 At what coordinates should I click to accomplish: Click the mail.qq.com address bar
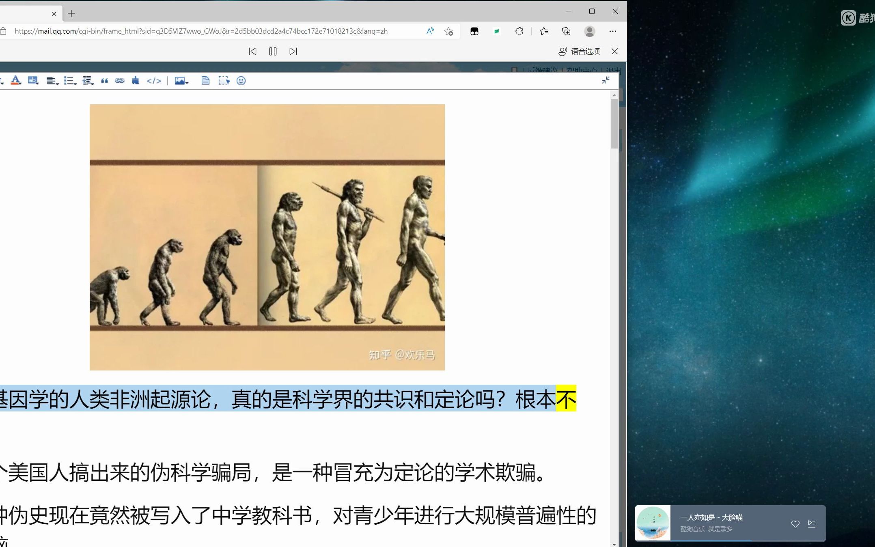pyautogui.click(x=201, y=31)
